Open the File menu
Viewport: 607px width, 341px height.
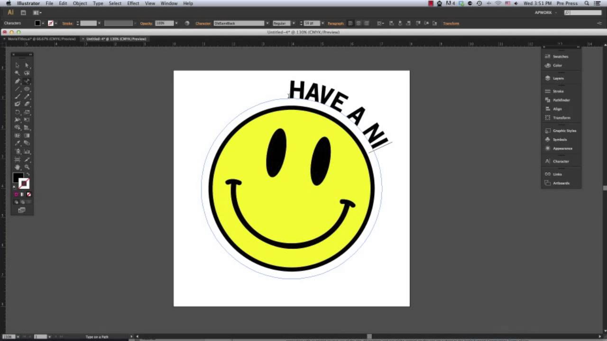(x=49, y=3)
